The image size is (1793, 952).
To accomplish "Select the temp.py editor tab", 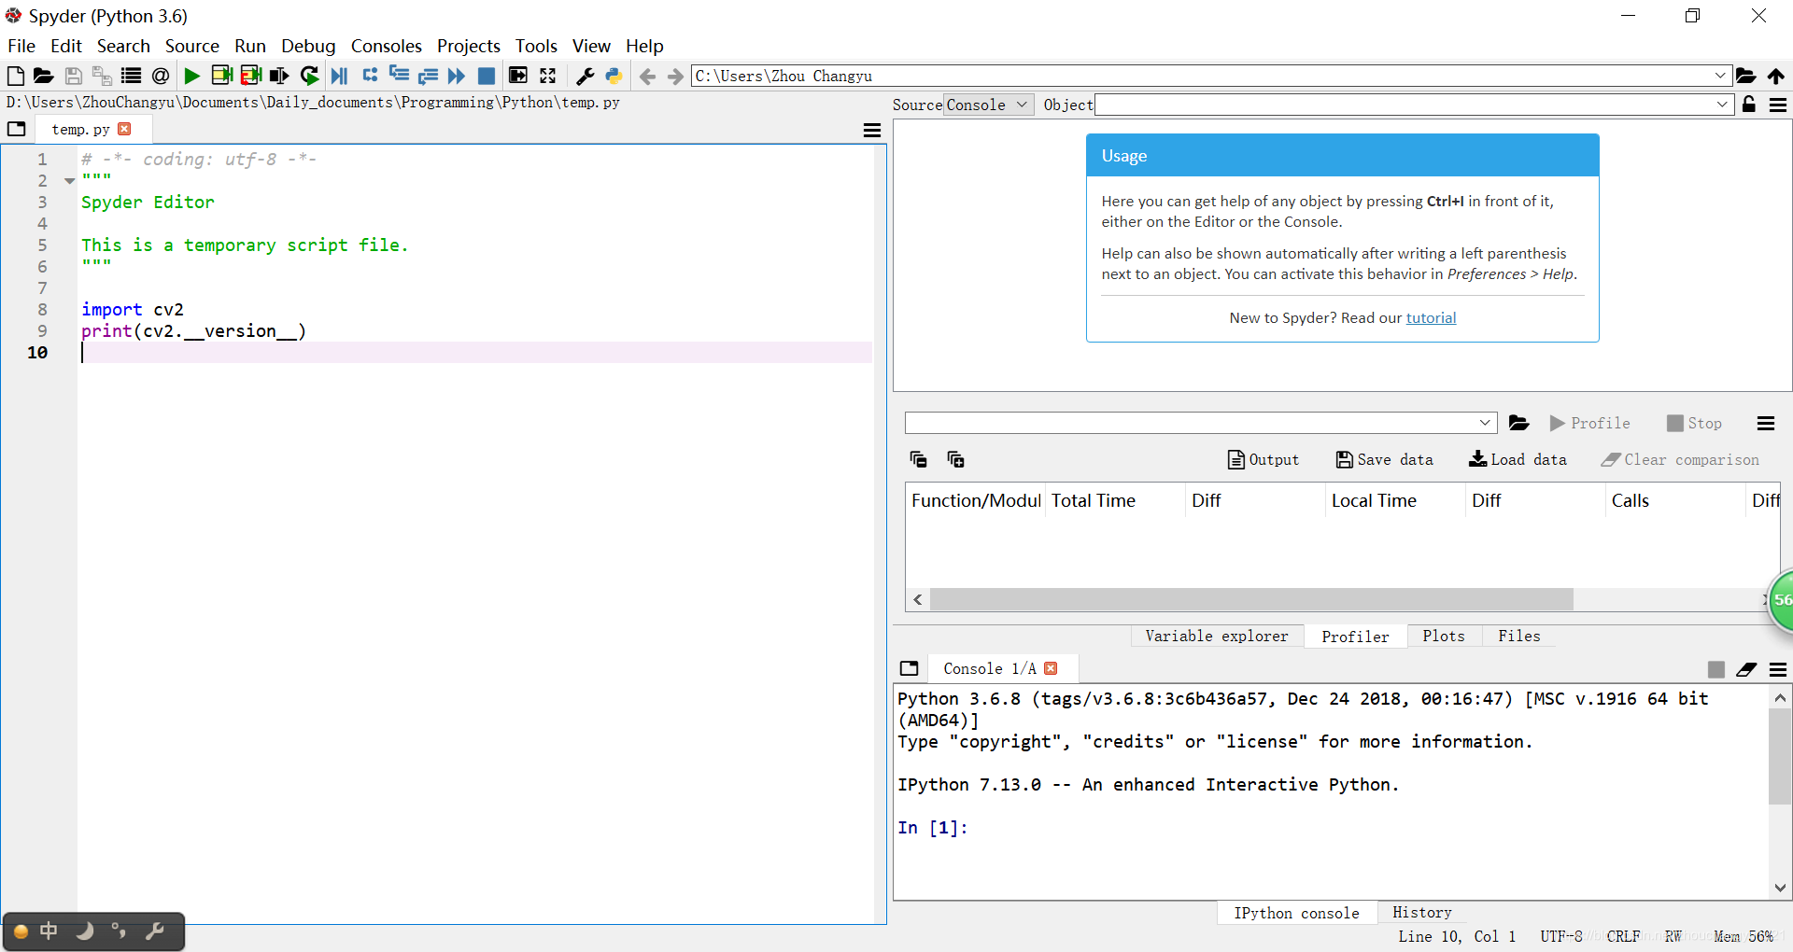I will [80, 130].
